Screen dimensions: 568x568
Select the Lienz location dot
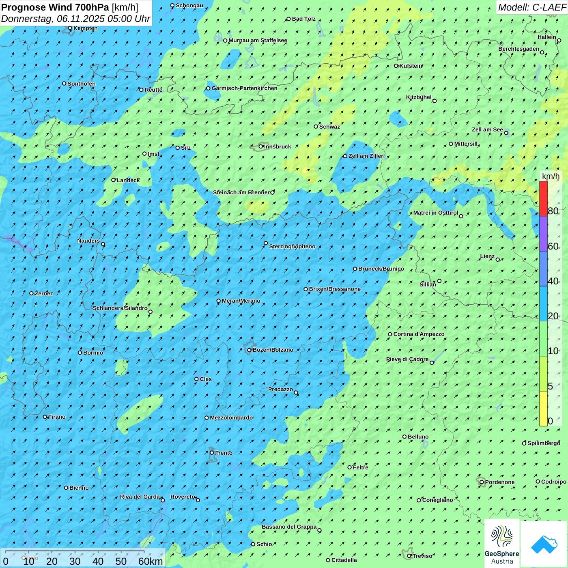tap(498, 260)
